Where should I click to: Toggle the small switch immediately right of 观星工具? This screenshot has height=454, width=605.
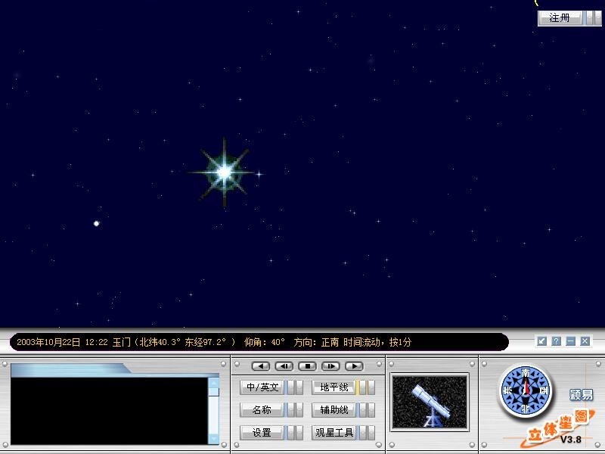pos(364,432)
